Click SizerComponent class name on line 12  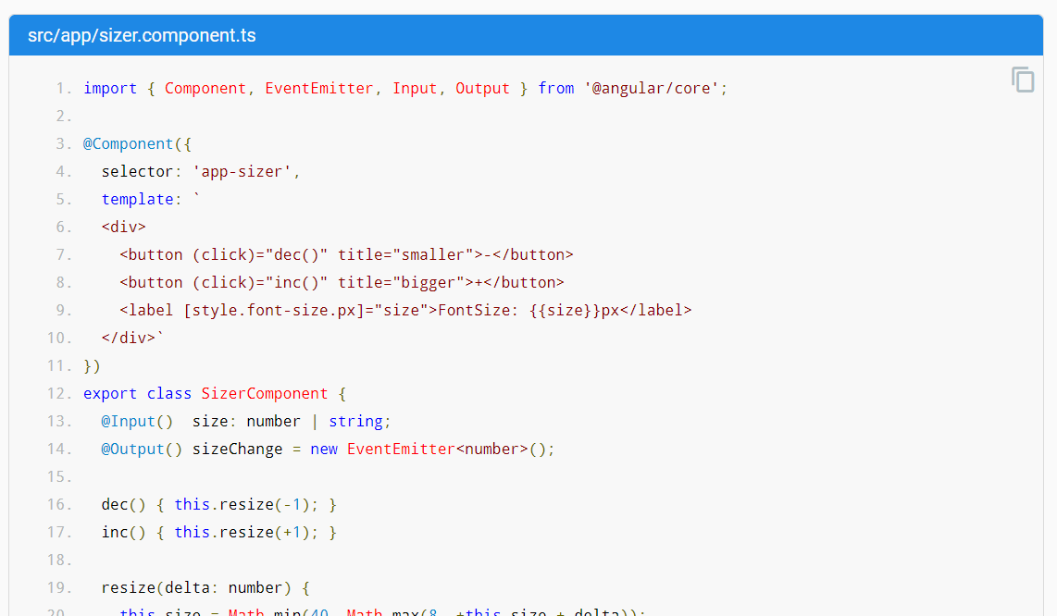(x=265, y=394)
